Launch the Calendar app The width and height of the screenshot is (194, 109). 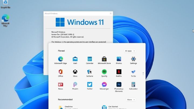coord(90,60)
